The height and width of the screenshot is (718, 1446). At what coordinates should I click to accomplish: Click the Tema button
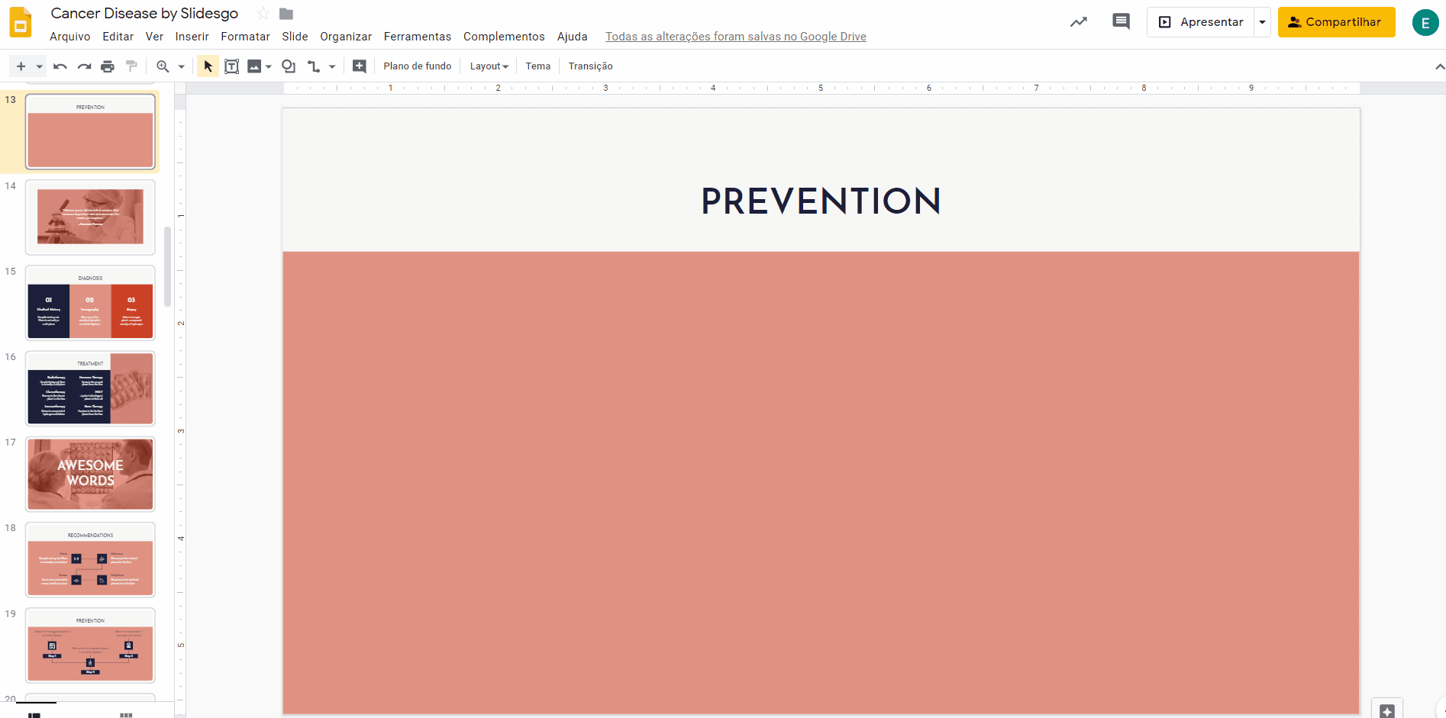tap(538, 66)
